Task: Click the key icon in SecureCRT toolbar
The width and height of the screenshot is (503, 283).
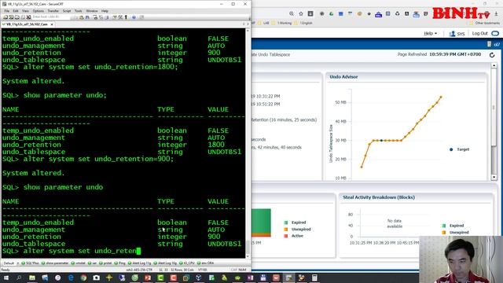Action: (x=126, y=17)
